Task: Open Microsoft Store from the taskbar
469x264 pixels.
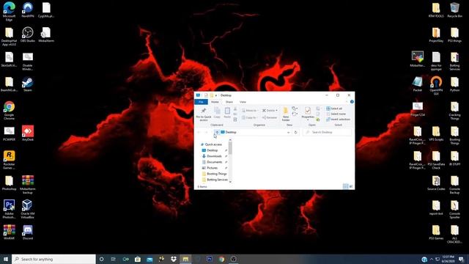Action: point(137,259)
